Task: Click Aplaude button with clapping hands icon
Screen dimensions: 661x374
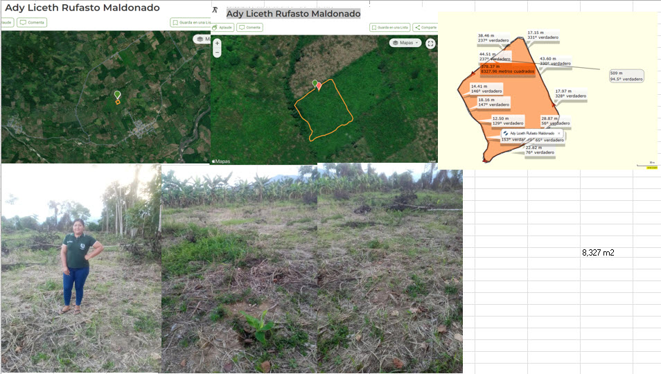Action: pyautogui.click(x=222, y=28)
